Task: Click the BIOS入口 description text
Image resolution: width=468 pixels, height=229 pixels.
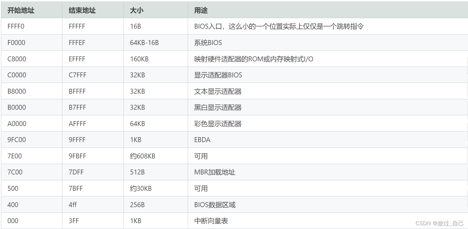Action: pyautogui.click(x=279, y=27)
